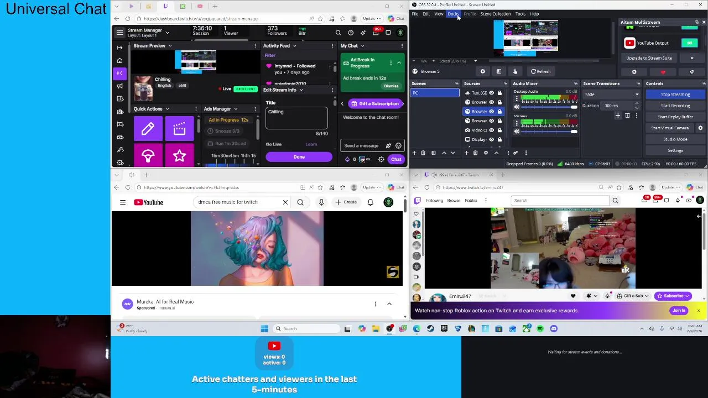
Task: Open the megaphone alerts icon in Twitch sidebar
Action: coord(119,86)
